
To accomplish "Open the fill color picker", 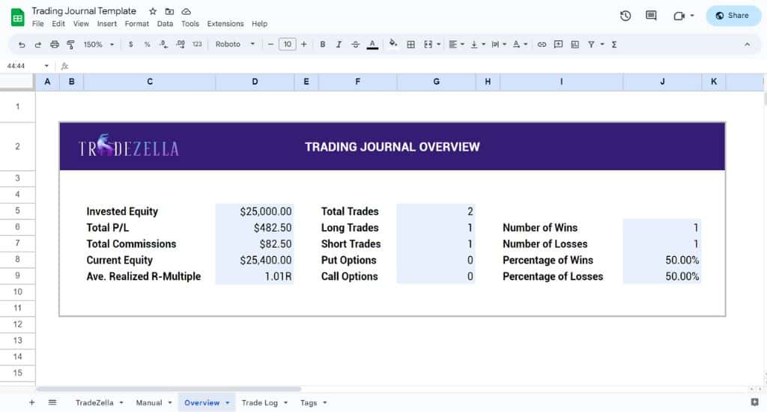I will tap(393, 44).
